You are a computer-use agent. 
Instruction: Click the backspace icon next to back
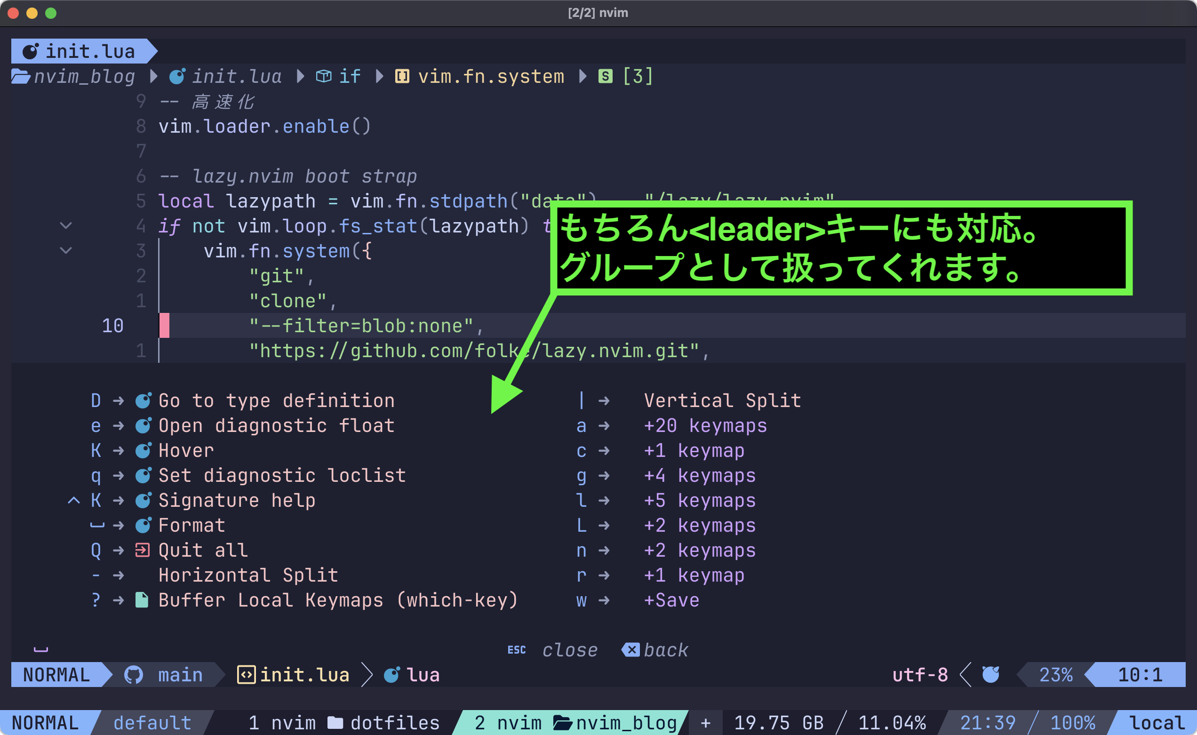click(631, 650)
